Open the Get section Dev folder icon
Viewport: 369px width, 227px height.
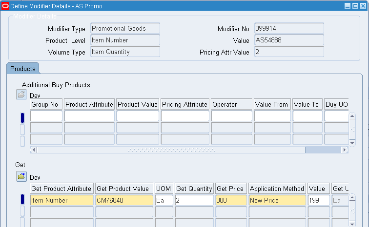[21, 176]
